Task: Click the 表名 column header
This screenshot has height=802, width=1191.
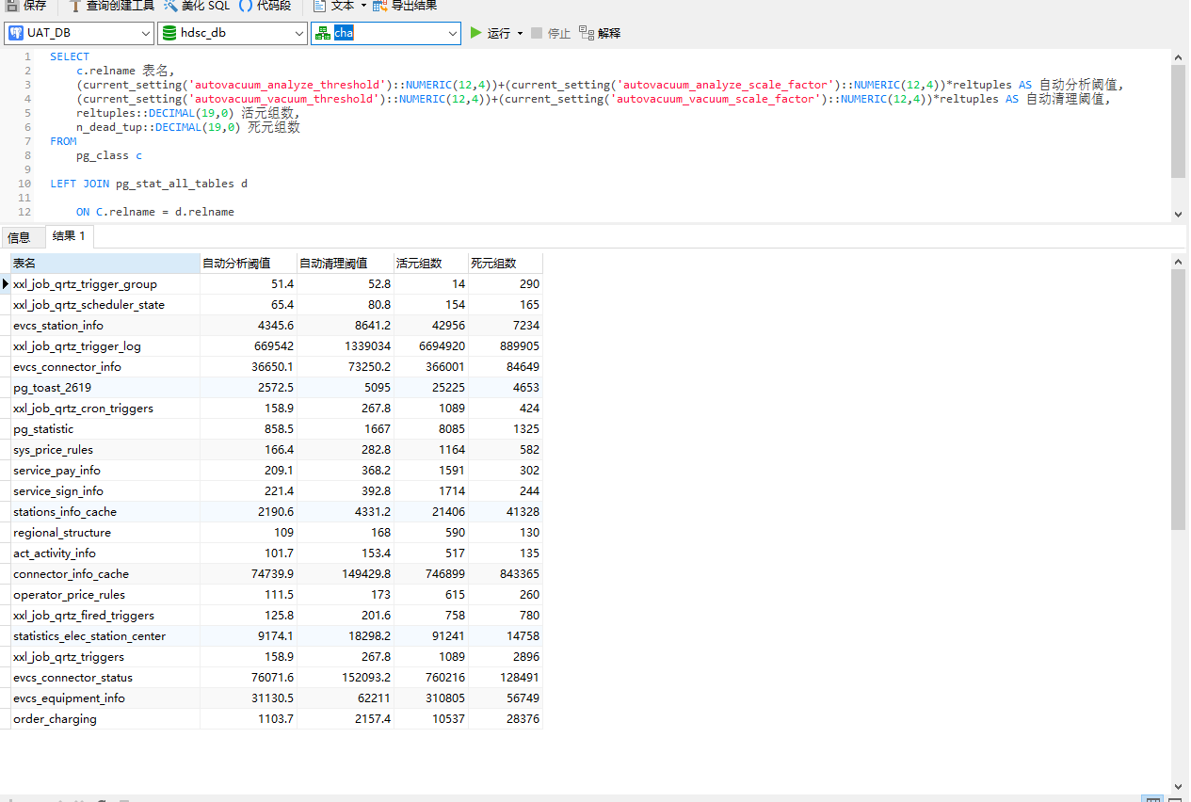Action: point(105,264)
